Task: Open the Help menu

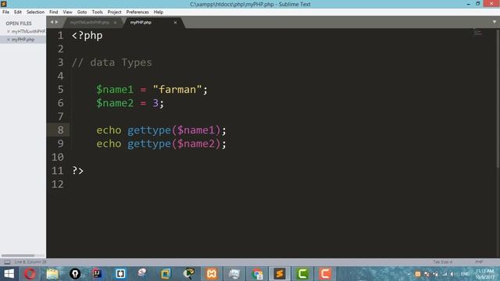Action: pos(159,12)
